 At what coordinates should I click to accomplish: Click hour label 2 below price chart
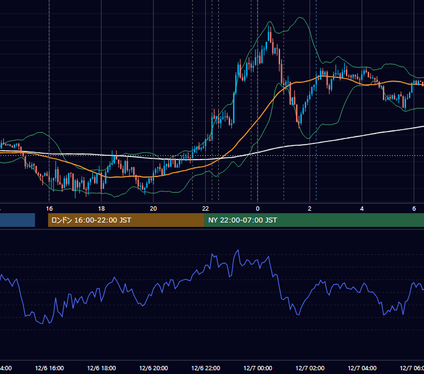pos(310,209)
